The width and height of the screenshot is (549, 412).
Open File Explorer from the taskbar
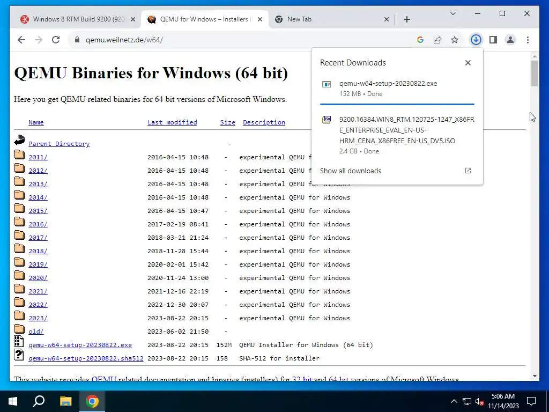[65, 401]
